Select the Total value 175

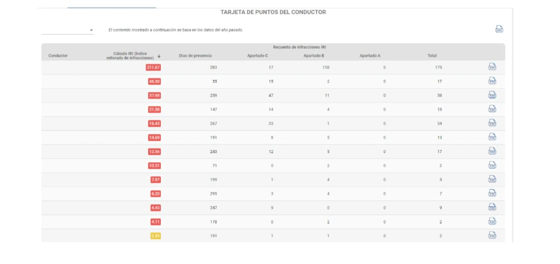(x=438, y=67)
